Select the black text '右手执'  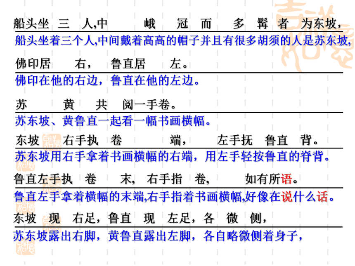click(80, 140)
